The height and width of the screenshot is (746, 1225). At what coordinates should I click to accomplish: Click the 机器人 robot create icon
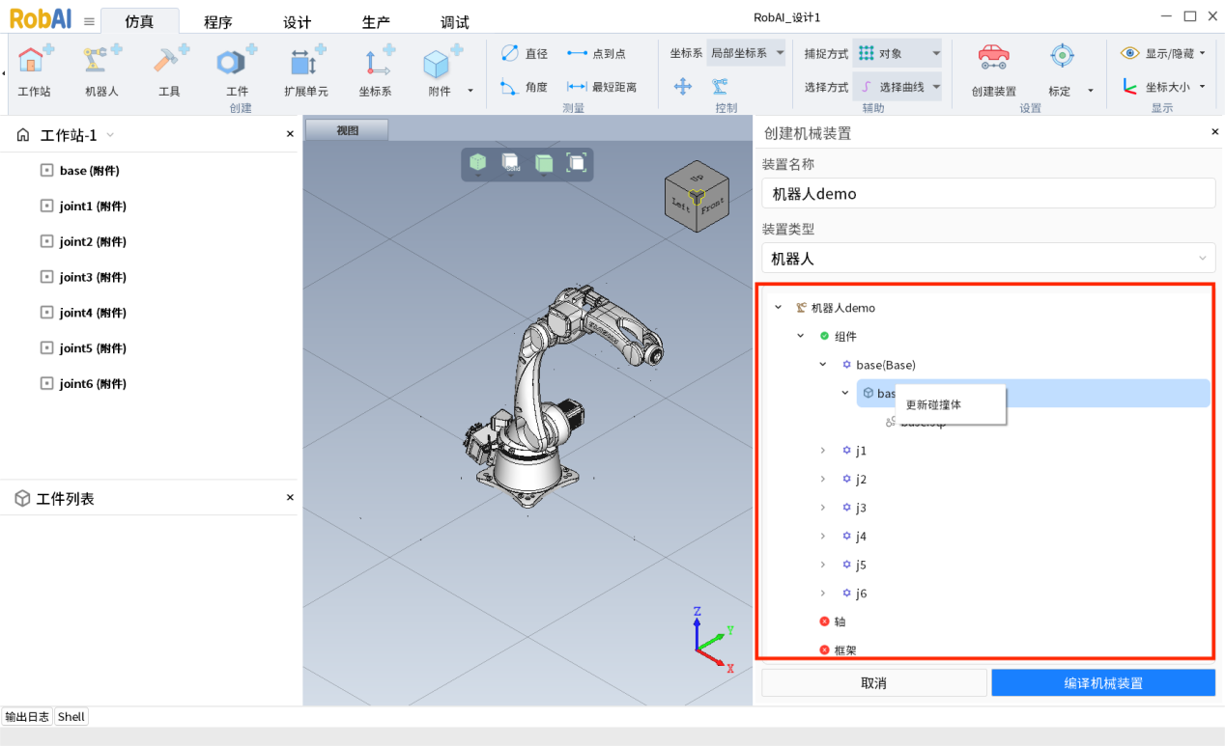[101, 60]
